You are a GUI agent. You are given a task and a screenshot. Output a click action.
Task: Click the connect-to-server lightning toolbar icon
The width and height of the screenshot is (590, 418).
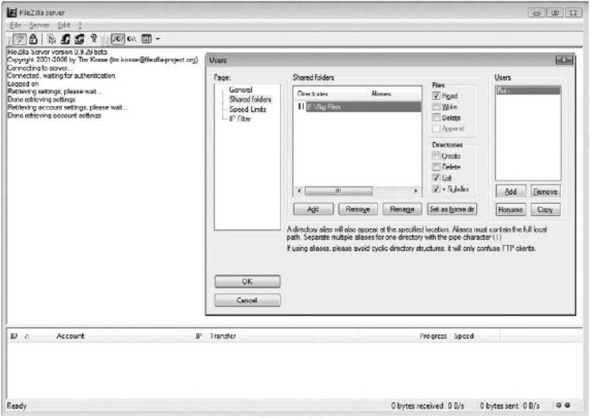click(x=20, y=39)
